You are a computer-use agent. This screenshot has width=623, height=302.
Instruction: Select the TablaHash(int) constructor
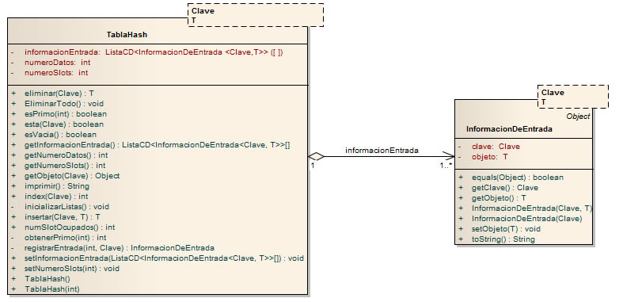pos(52,289)
